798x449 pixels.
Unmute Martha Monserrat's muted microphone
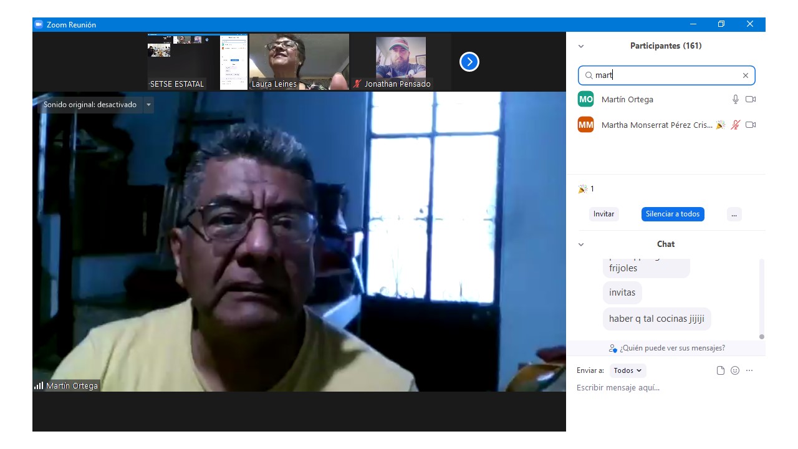(736, 125)
